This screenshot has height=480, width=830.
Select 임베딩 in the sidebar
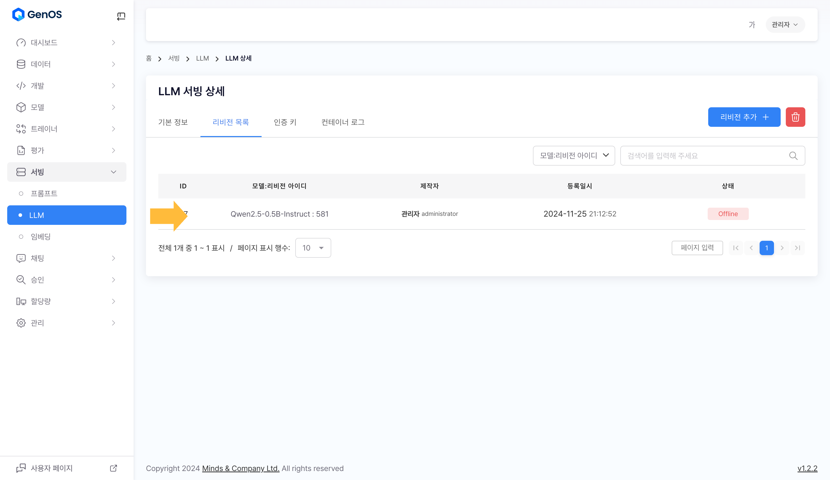[41, 237]
